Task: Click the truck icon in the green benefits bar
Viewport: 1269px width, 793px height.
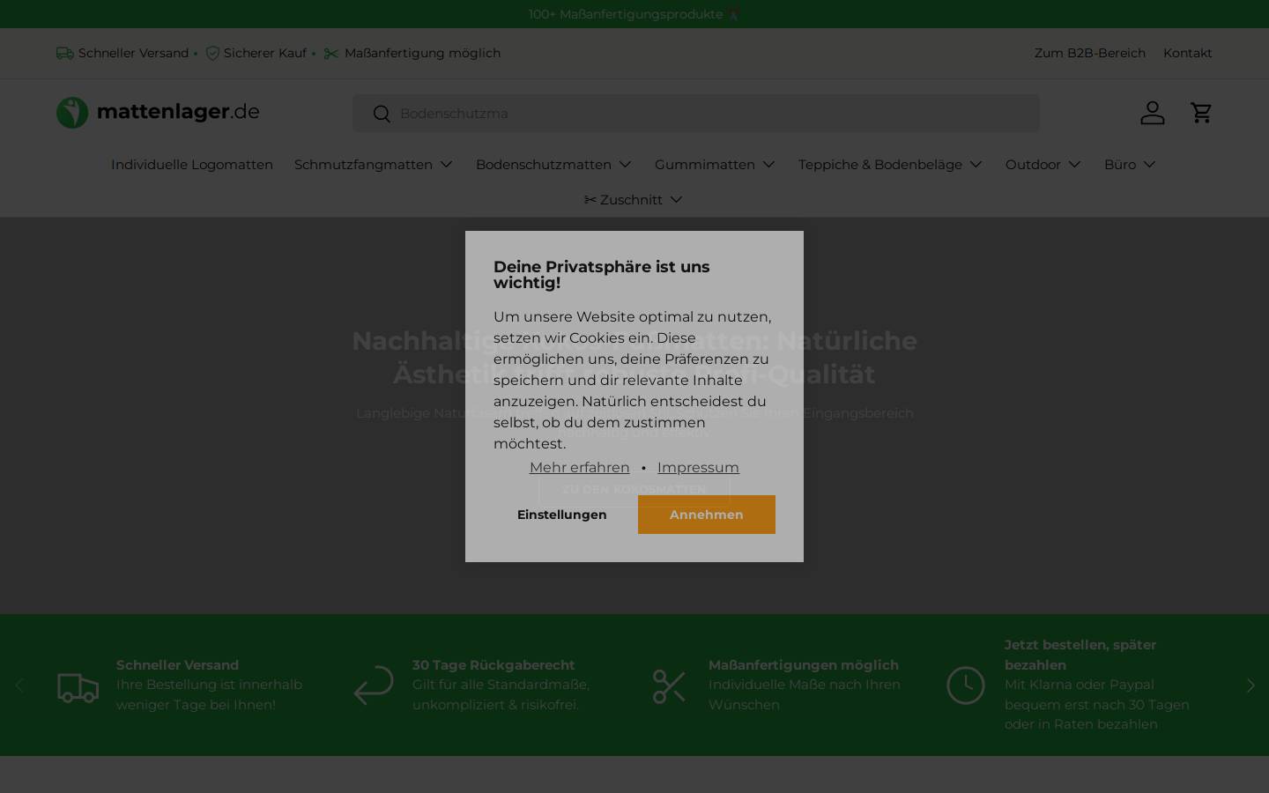Action: pos(78,687)
